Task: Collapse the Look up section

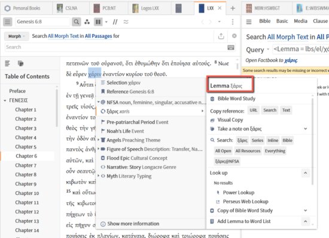Action: tap(306, 173)
